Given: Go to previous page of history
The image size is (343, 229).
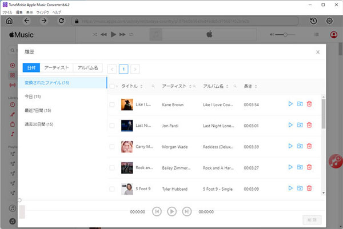Looking at the screenshot, I should (x=112, y=69).
